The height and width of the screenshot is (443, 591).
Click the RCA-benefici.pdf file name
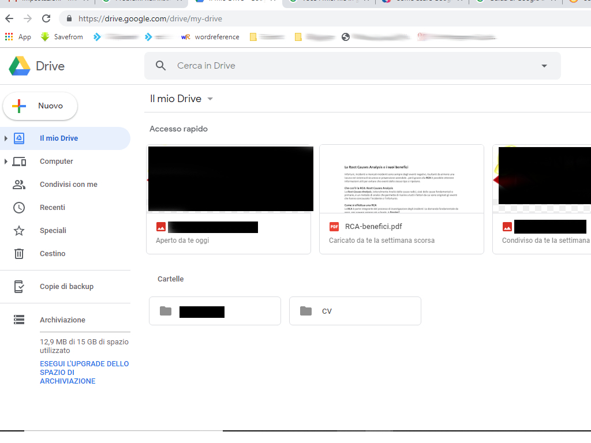373,226
